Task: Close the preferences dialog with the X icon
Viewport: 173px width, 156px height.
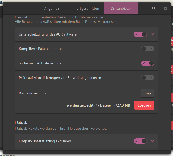Action: (x=165, y=8)
